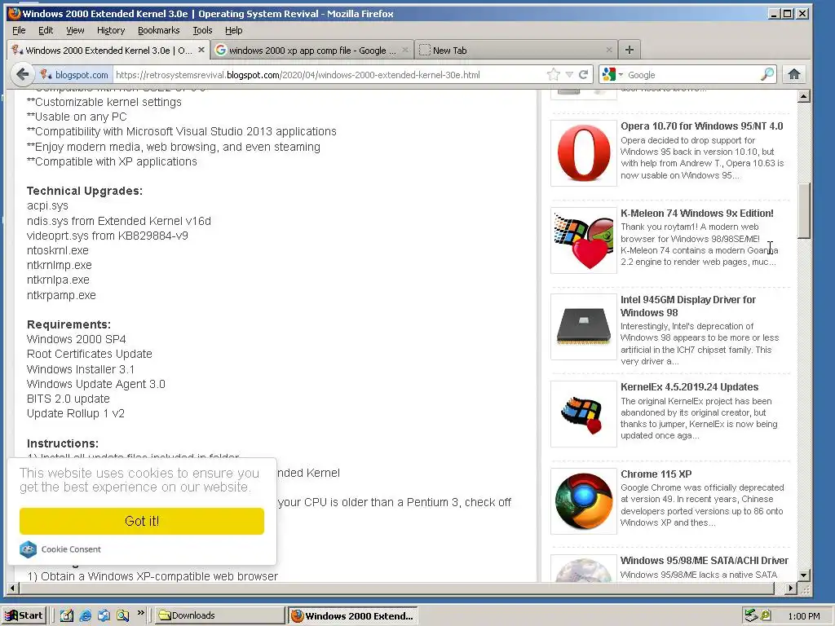Open the Windows Start menu
This screenshot has width=835, height=626.
point(24,615)
